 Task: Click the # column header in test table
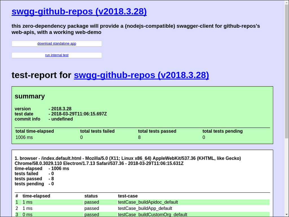17,196
